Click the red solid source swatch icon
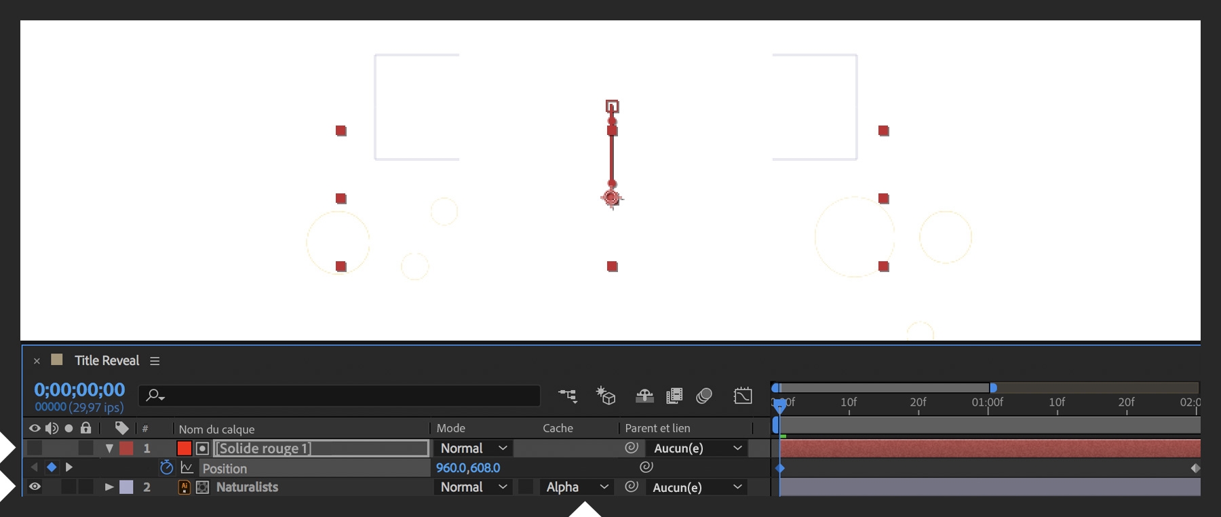1221x517 pixels. tap(184, 448)
